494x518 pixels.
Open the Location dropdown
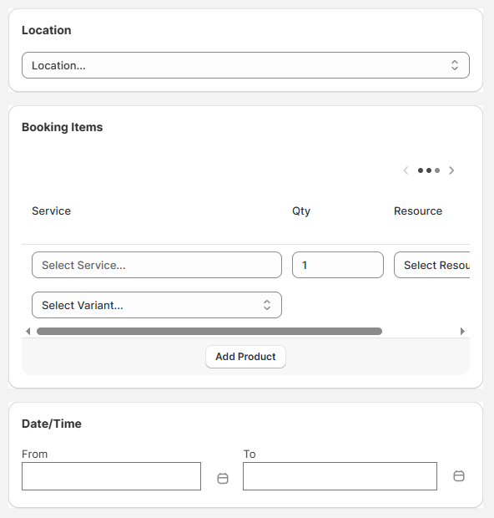coord(245,65)
